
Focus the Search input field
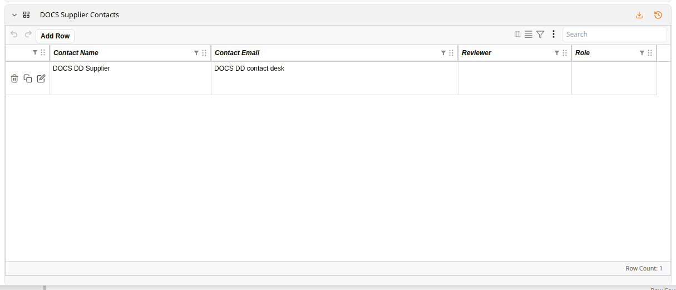click(614, 35)
